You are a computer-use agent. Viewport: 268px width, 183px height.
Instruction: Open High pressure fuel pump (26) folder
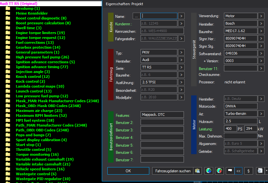click(x=43, y=57)
